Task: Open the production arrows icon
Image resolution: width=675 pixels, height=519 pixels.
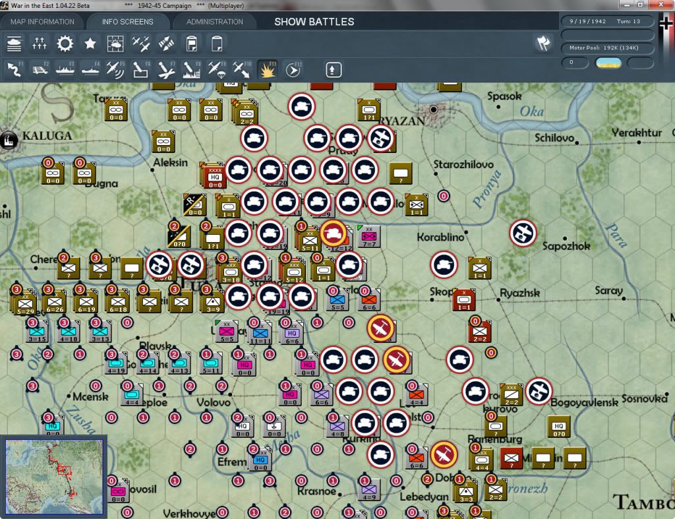Action: [166, 44]
